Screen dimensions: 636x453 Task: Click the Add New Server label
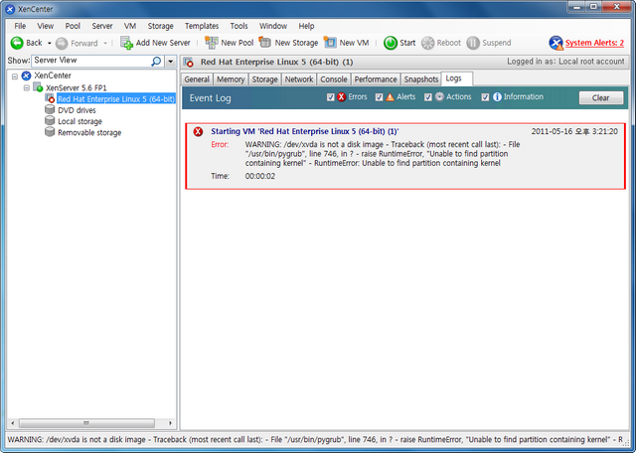[163, 43]
